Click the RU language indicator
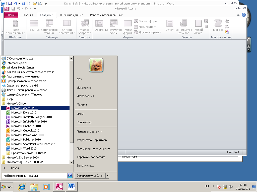Screen dimensions: 257x192 click(x=207, y=186)
